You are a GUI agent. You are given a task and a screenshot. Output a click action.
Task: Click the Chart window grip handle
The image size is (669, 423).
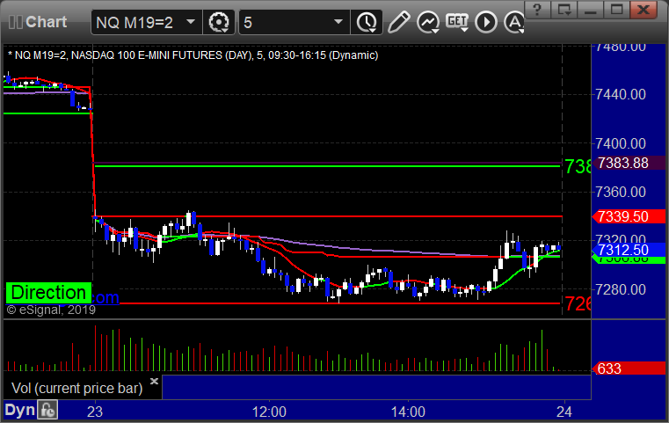(x=15, y=22)
